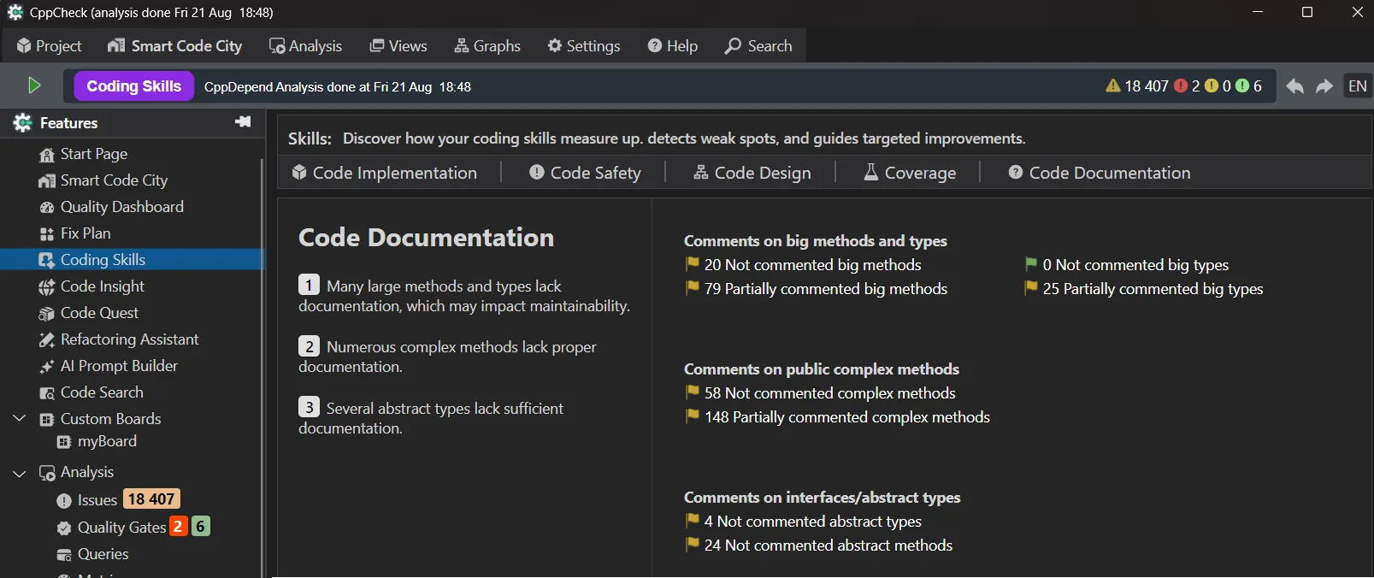
Task: Switch language with the EN button
Action: click(1358, 86)
